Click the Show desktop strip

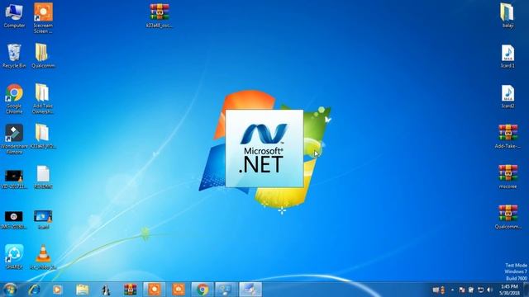click(x=526, y=290)
